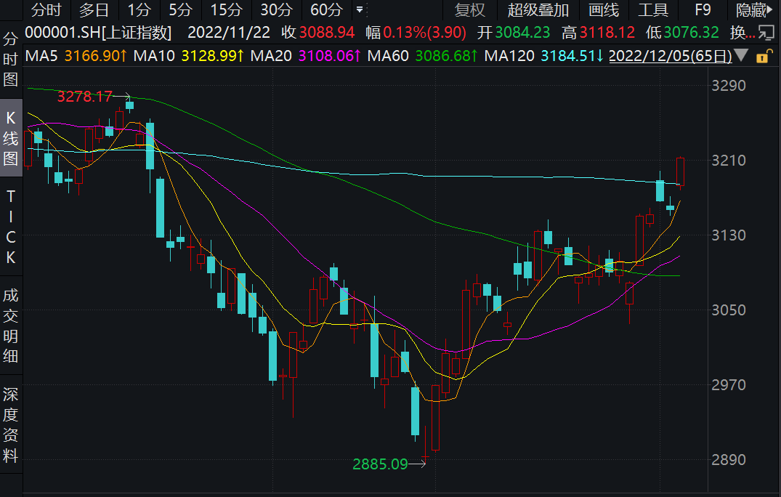The width and height of the screenshot is (781, 497).
Task: Click the 000001.SH[上证指数] stock name
Action: pos(98,33)
